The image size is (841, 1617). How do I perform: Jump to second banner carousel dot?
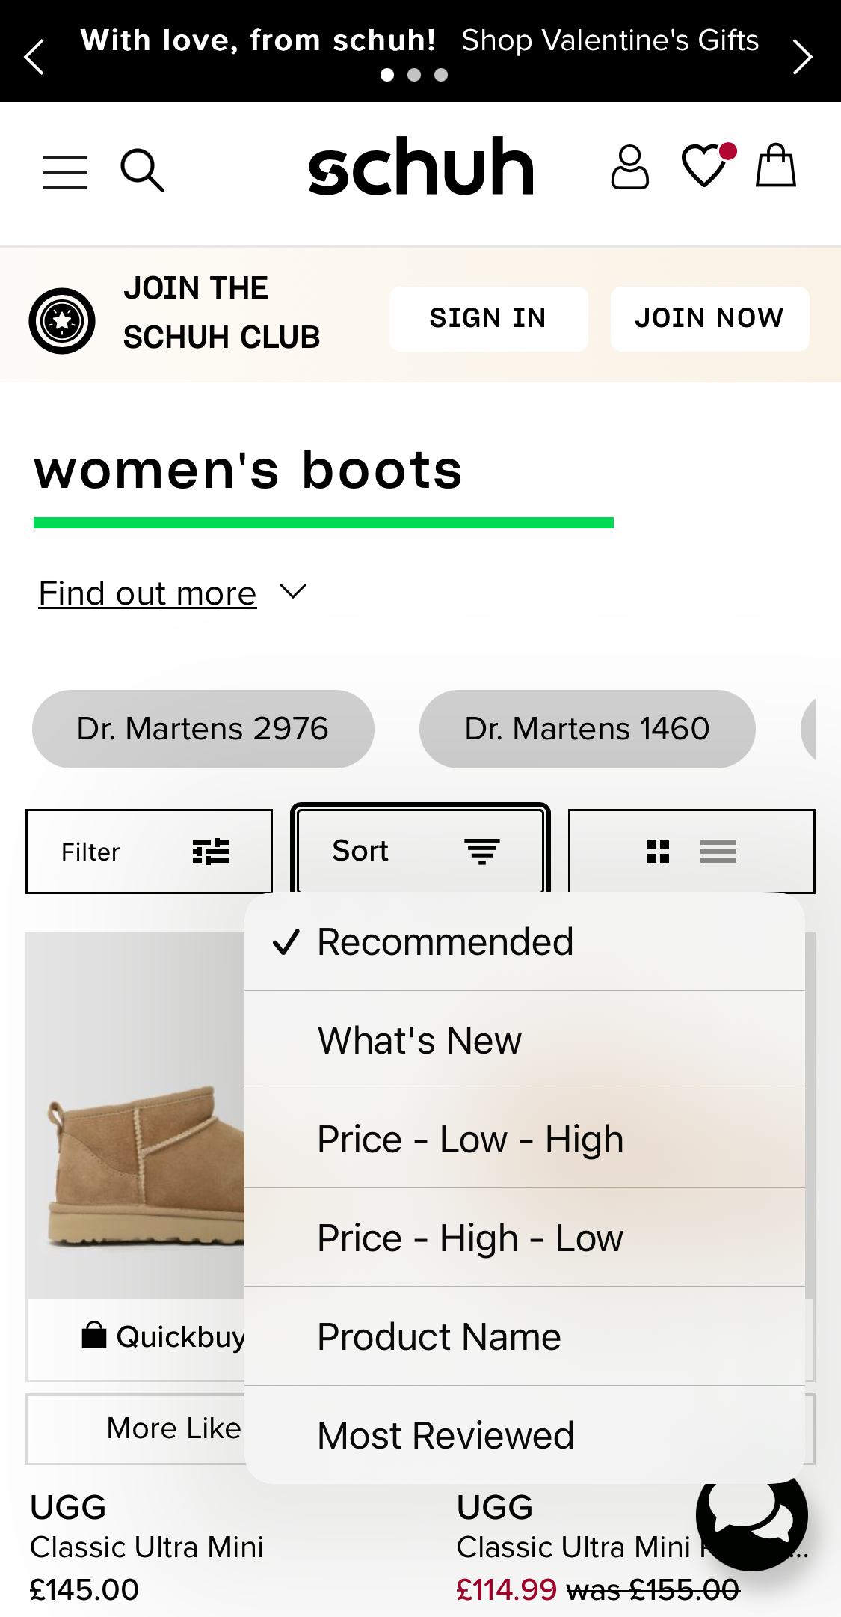[x=414, y=75]
